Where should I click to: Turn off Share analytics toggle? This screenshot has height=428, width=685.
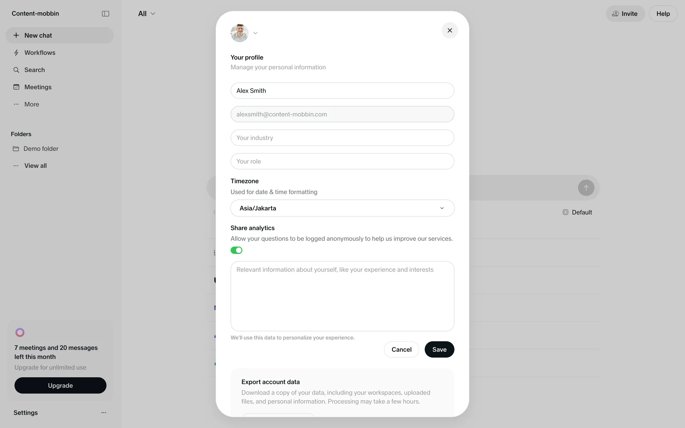click(x=236, y=250)
